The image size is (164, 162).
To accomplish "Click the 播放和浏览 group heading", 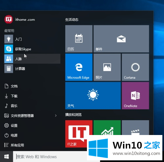I will point(73,115).
